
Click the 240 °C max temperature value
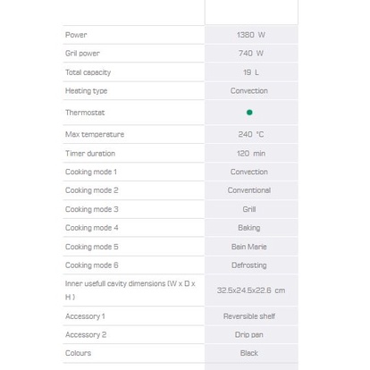click(x=251, y=134)
